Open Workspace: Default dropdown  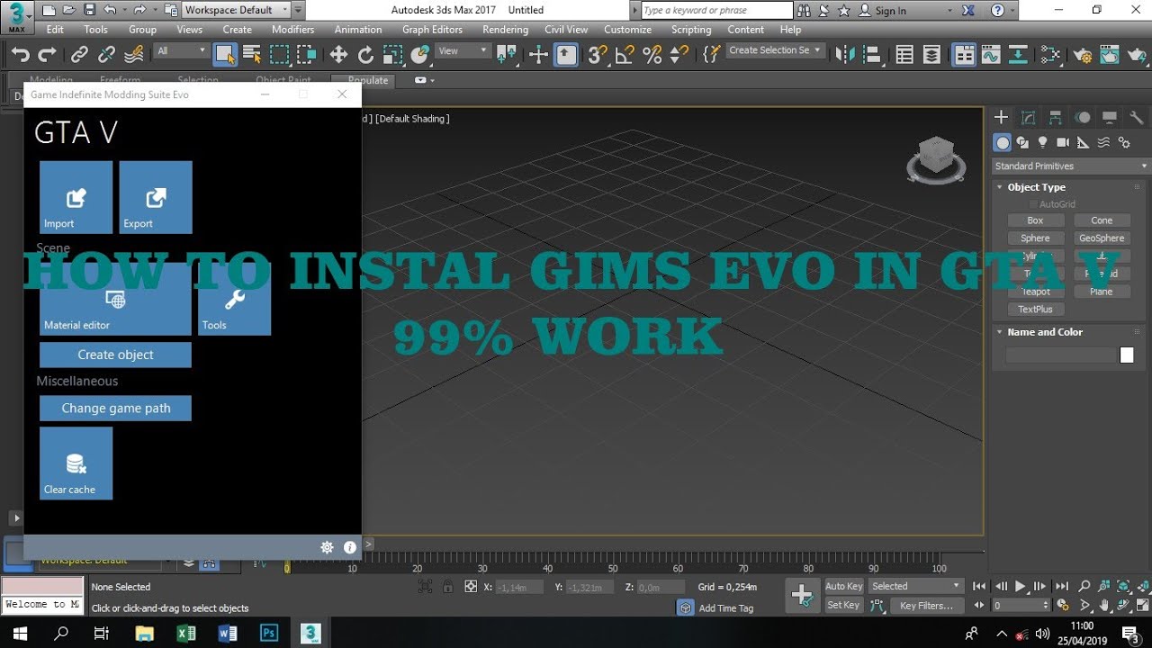pyautogui.click(x=236, y=10)
